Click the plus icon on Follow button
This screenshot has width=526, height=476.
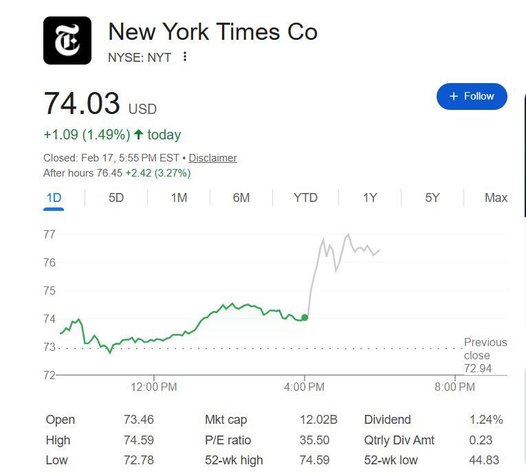(454, 97)
